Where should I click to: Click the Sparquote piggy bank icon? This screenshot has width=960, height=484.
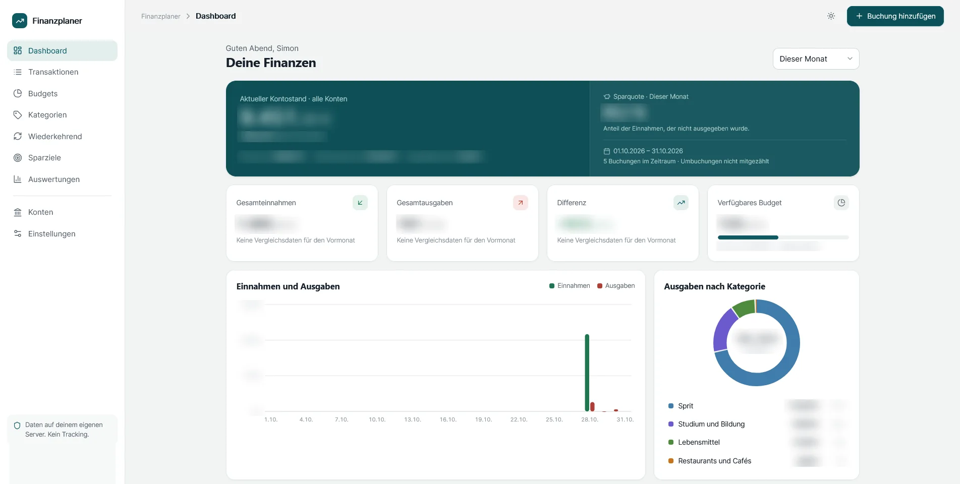[x=607, y=97]
